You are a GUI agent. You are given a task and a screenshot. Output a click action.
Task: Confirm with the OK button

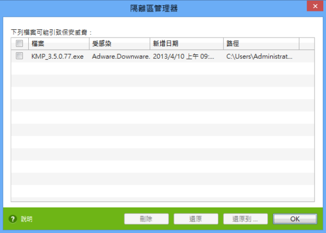coord(295,219)
